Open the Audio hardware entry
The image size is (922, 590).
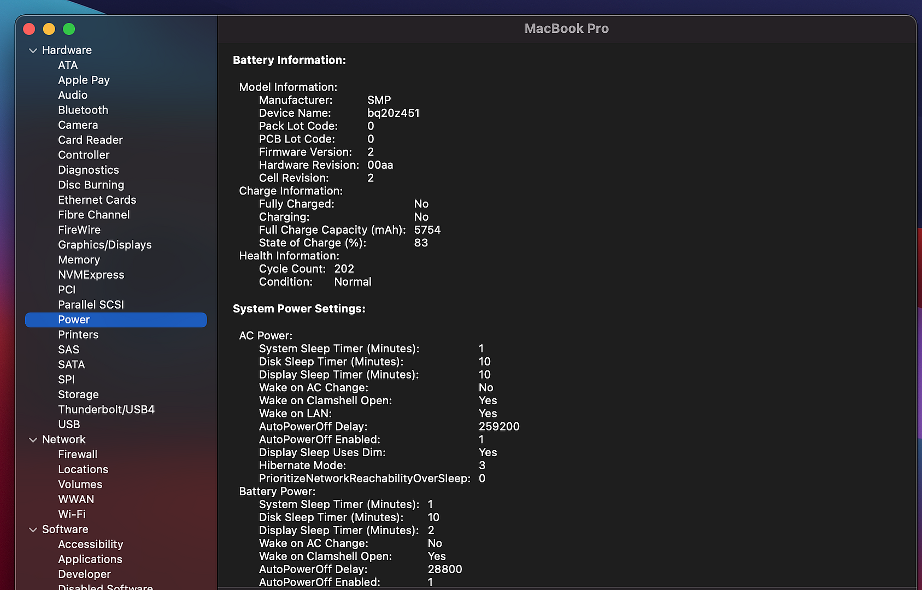tap(73, 95)
